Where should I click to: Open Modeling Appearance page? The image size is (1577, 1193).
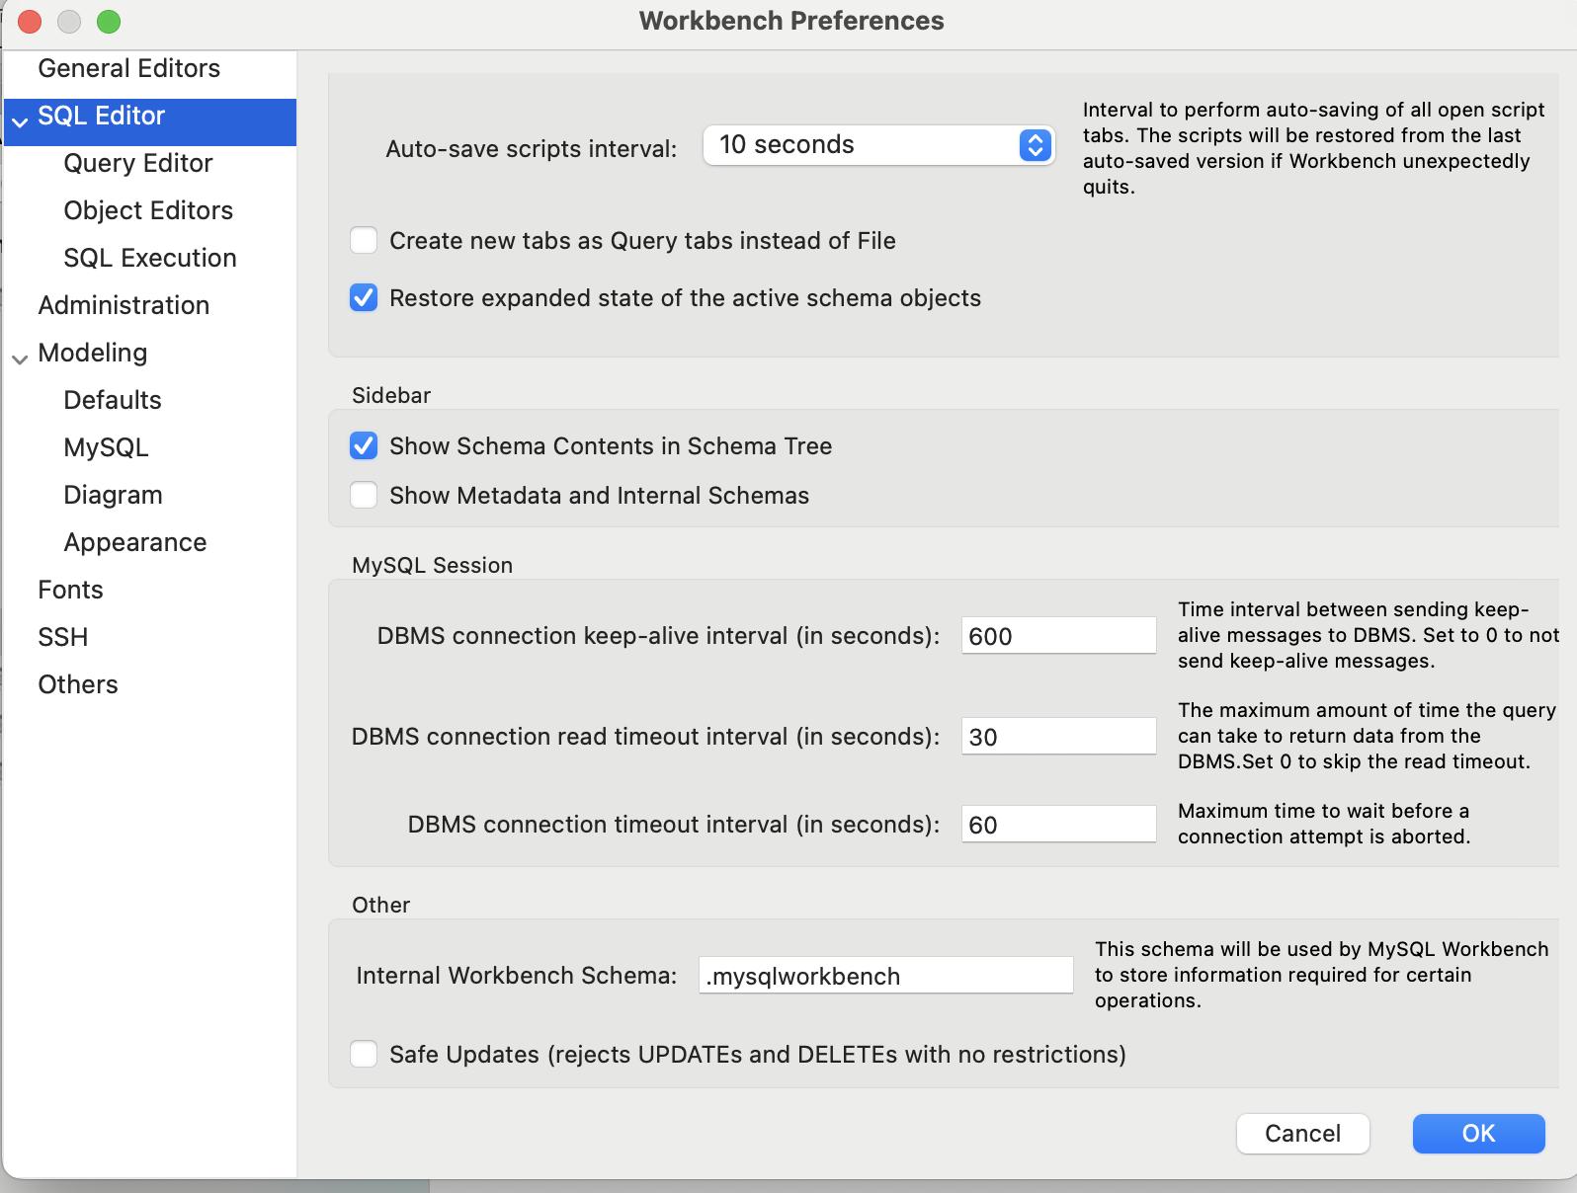pos(135,542)
